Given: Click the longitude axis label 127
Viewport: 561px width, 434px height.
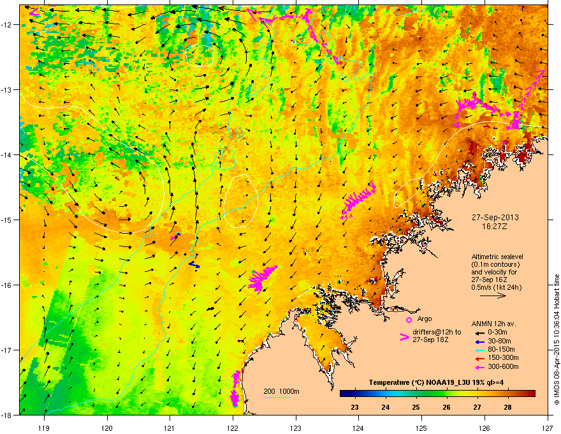Looking at the screenshot, I should click(x=548, y=428).
